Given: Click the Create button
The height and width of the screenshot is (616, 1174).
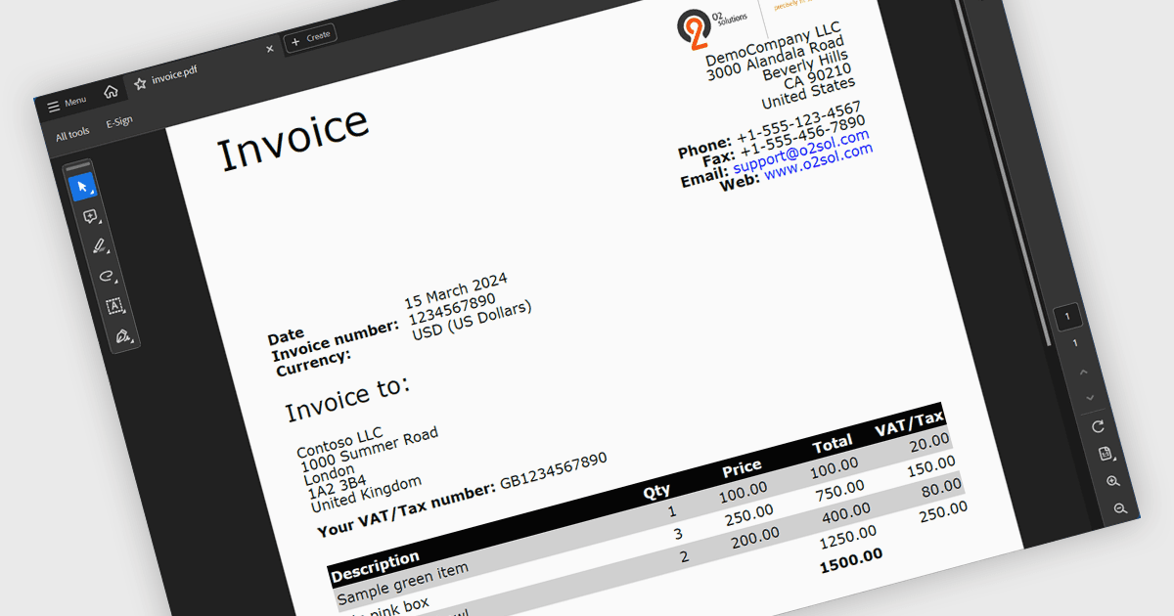Looking at the screenshot, I should click(x=310, y=39).
